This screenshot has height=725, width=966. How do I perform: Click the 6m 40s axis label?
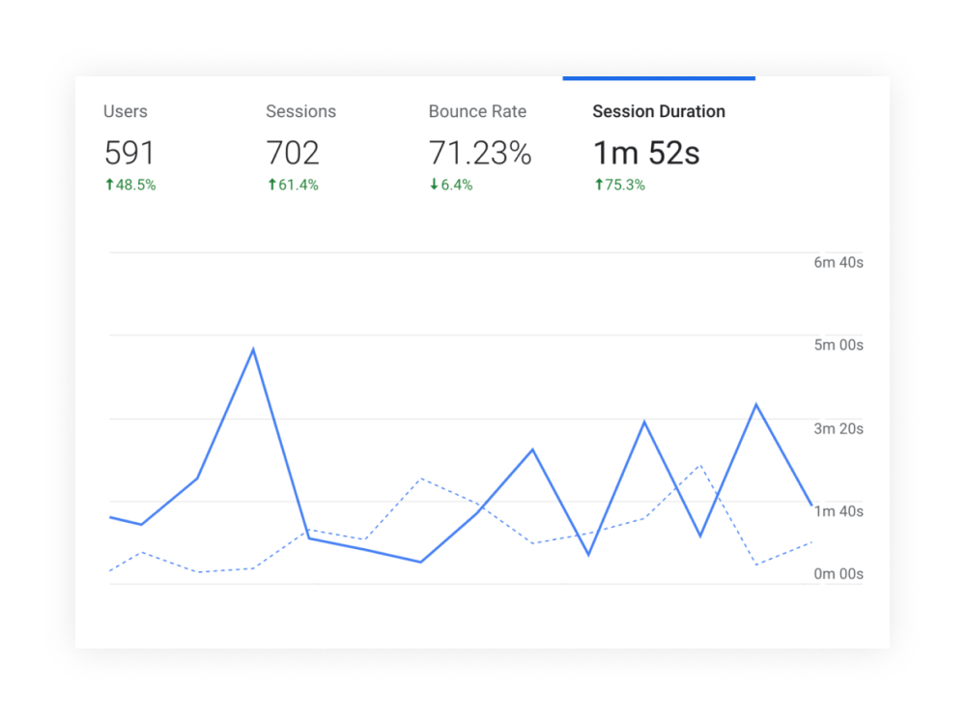[838, 263]
